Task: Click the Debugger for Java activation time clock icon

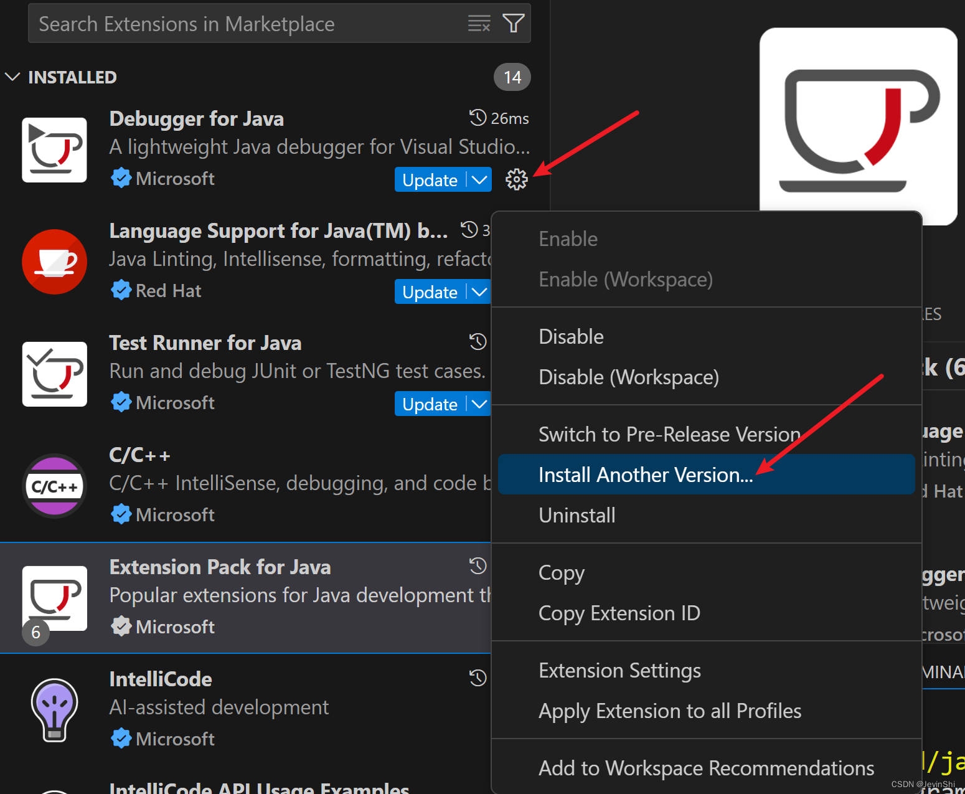Action: [478, 118]
